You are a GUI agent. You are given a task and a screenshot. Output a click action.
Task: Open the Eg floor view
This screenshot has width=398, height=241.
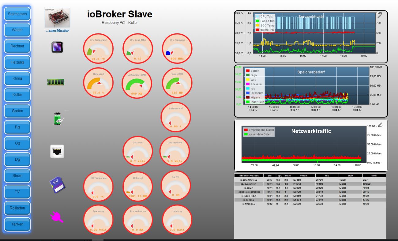coord(17,127)
